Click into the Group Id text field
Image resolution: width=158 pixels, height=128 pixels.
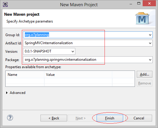(86, 35)
